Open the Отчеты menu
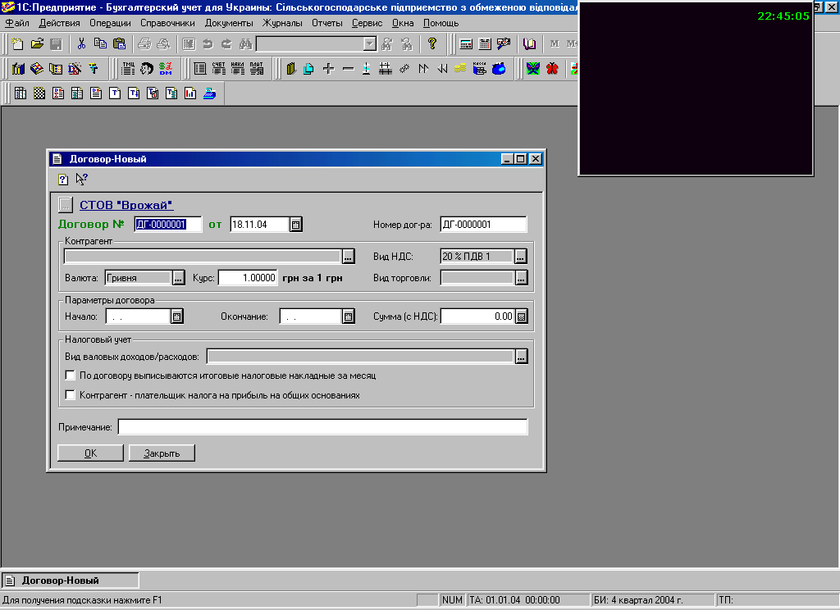This screenshot has height=610, width=840. 326,23
